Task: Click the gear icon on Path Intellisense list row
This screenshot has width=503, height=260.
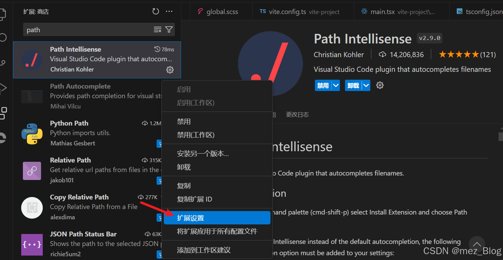Action: (170, 70)
